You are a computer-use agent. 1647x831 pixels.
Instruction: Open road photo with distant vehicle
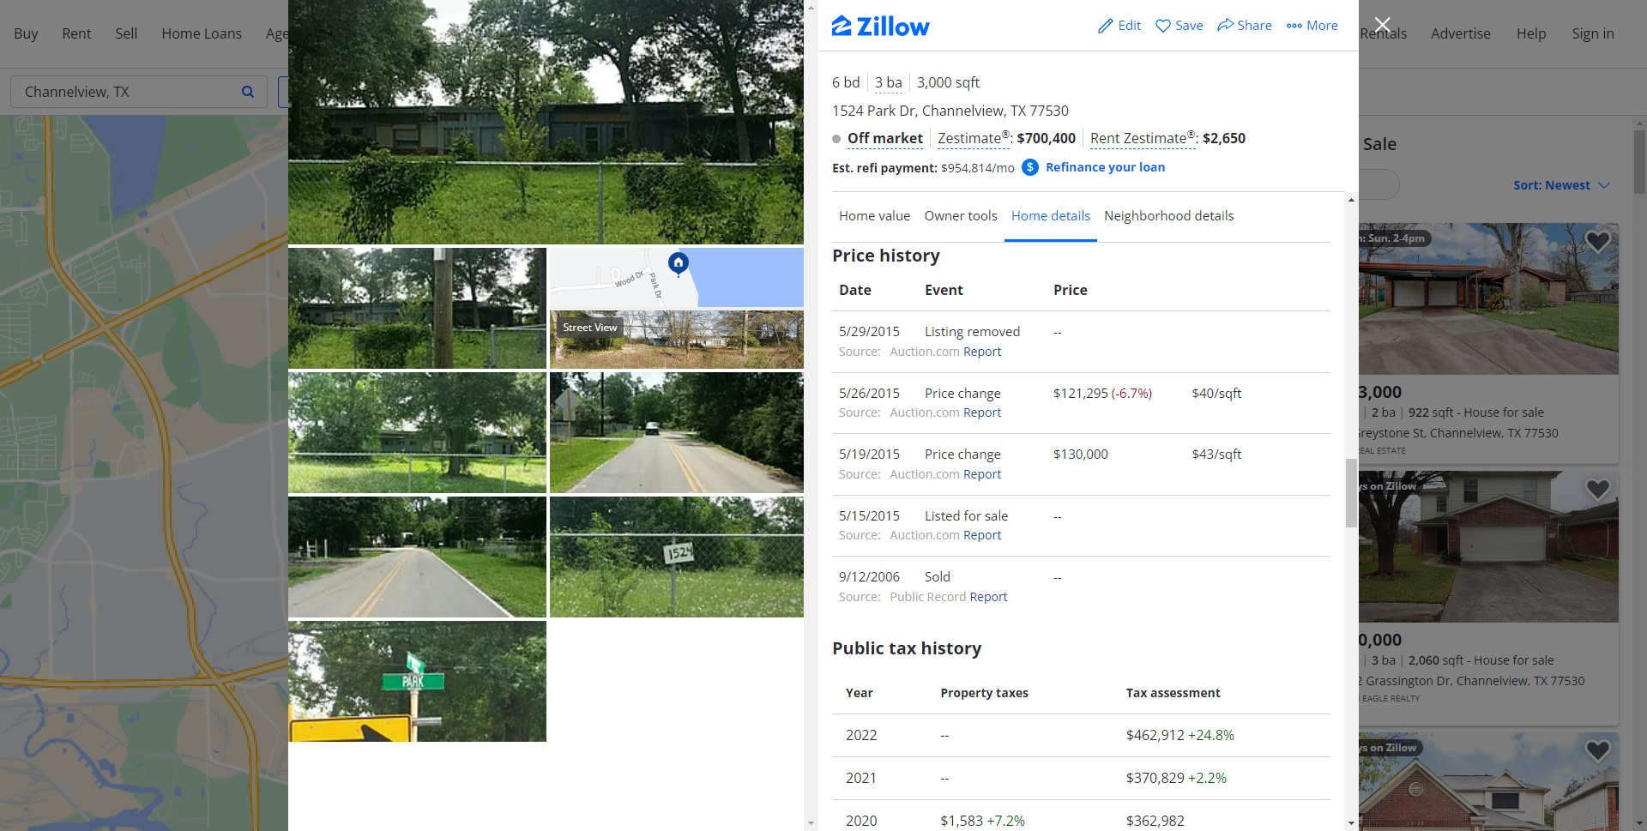pyautogui.click(x=677, y=433)
